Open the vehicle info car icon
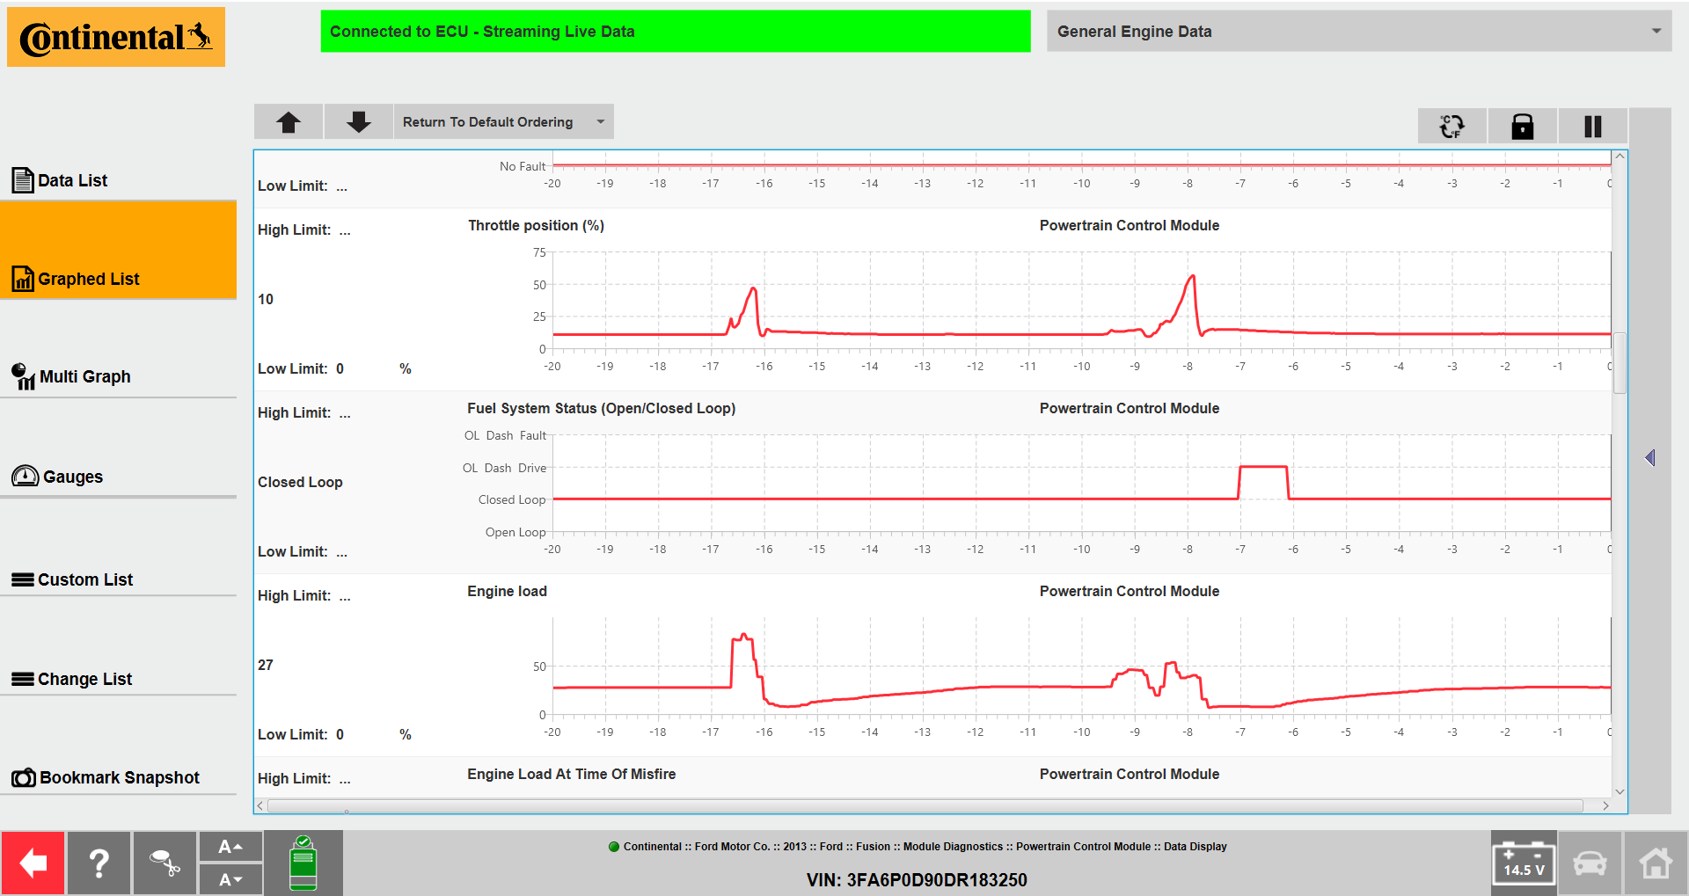The width and height of the screenshot is (1689, 896). click(x=1590, y=863)
